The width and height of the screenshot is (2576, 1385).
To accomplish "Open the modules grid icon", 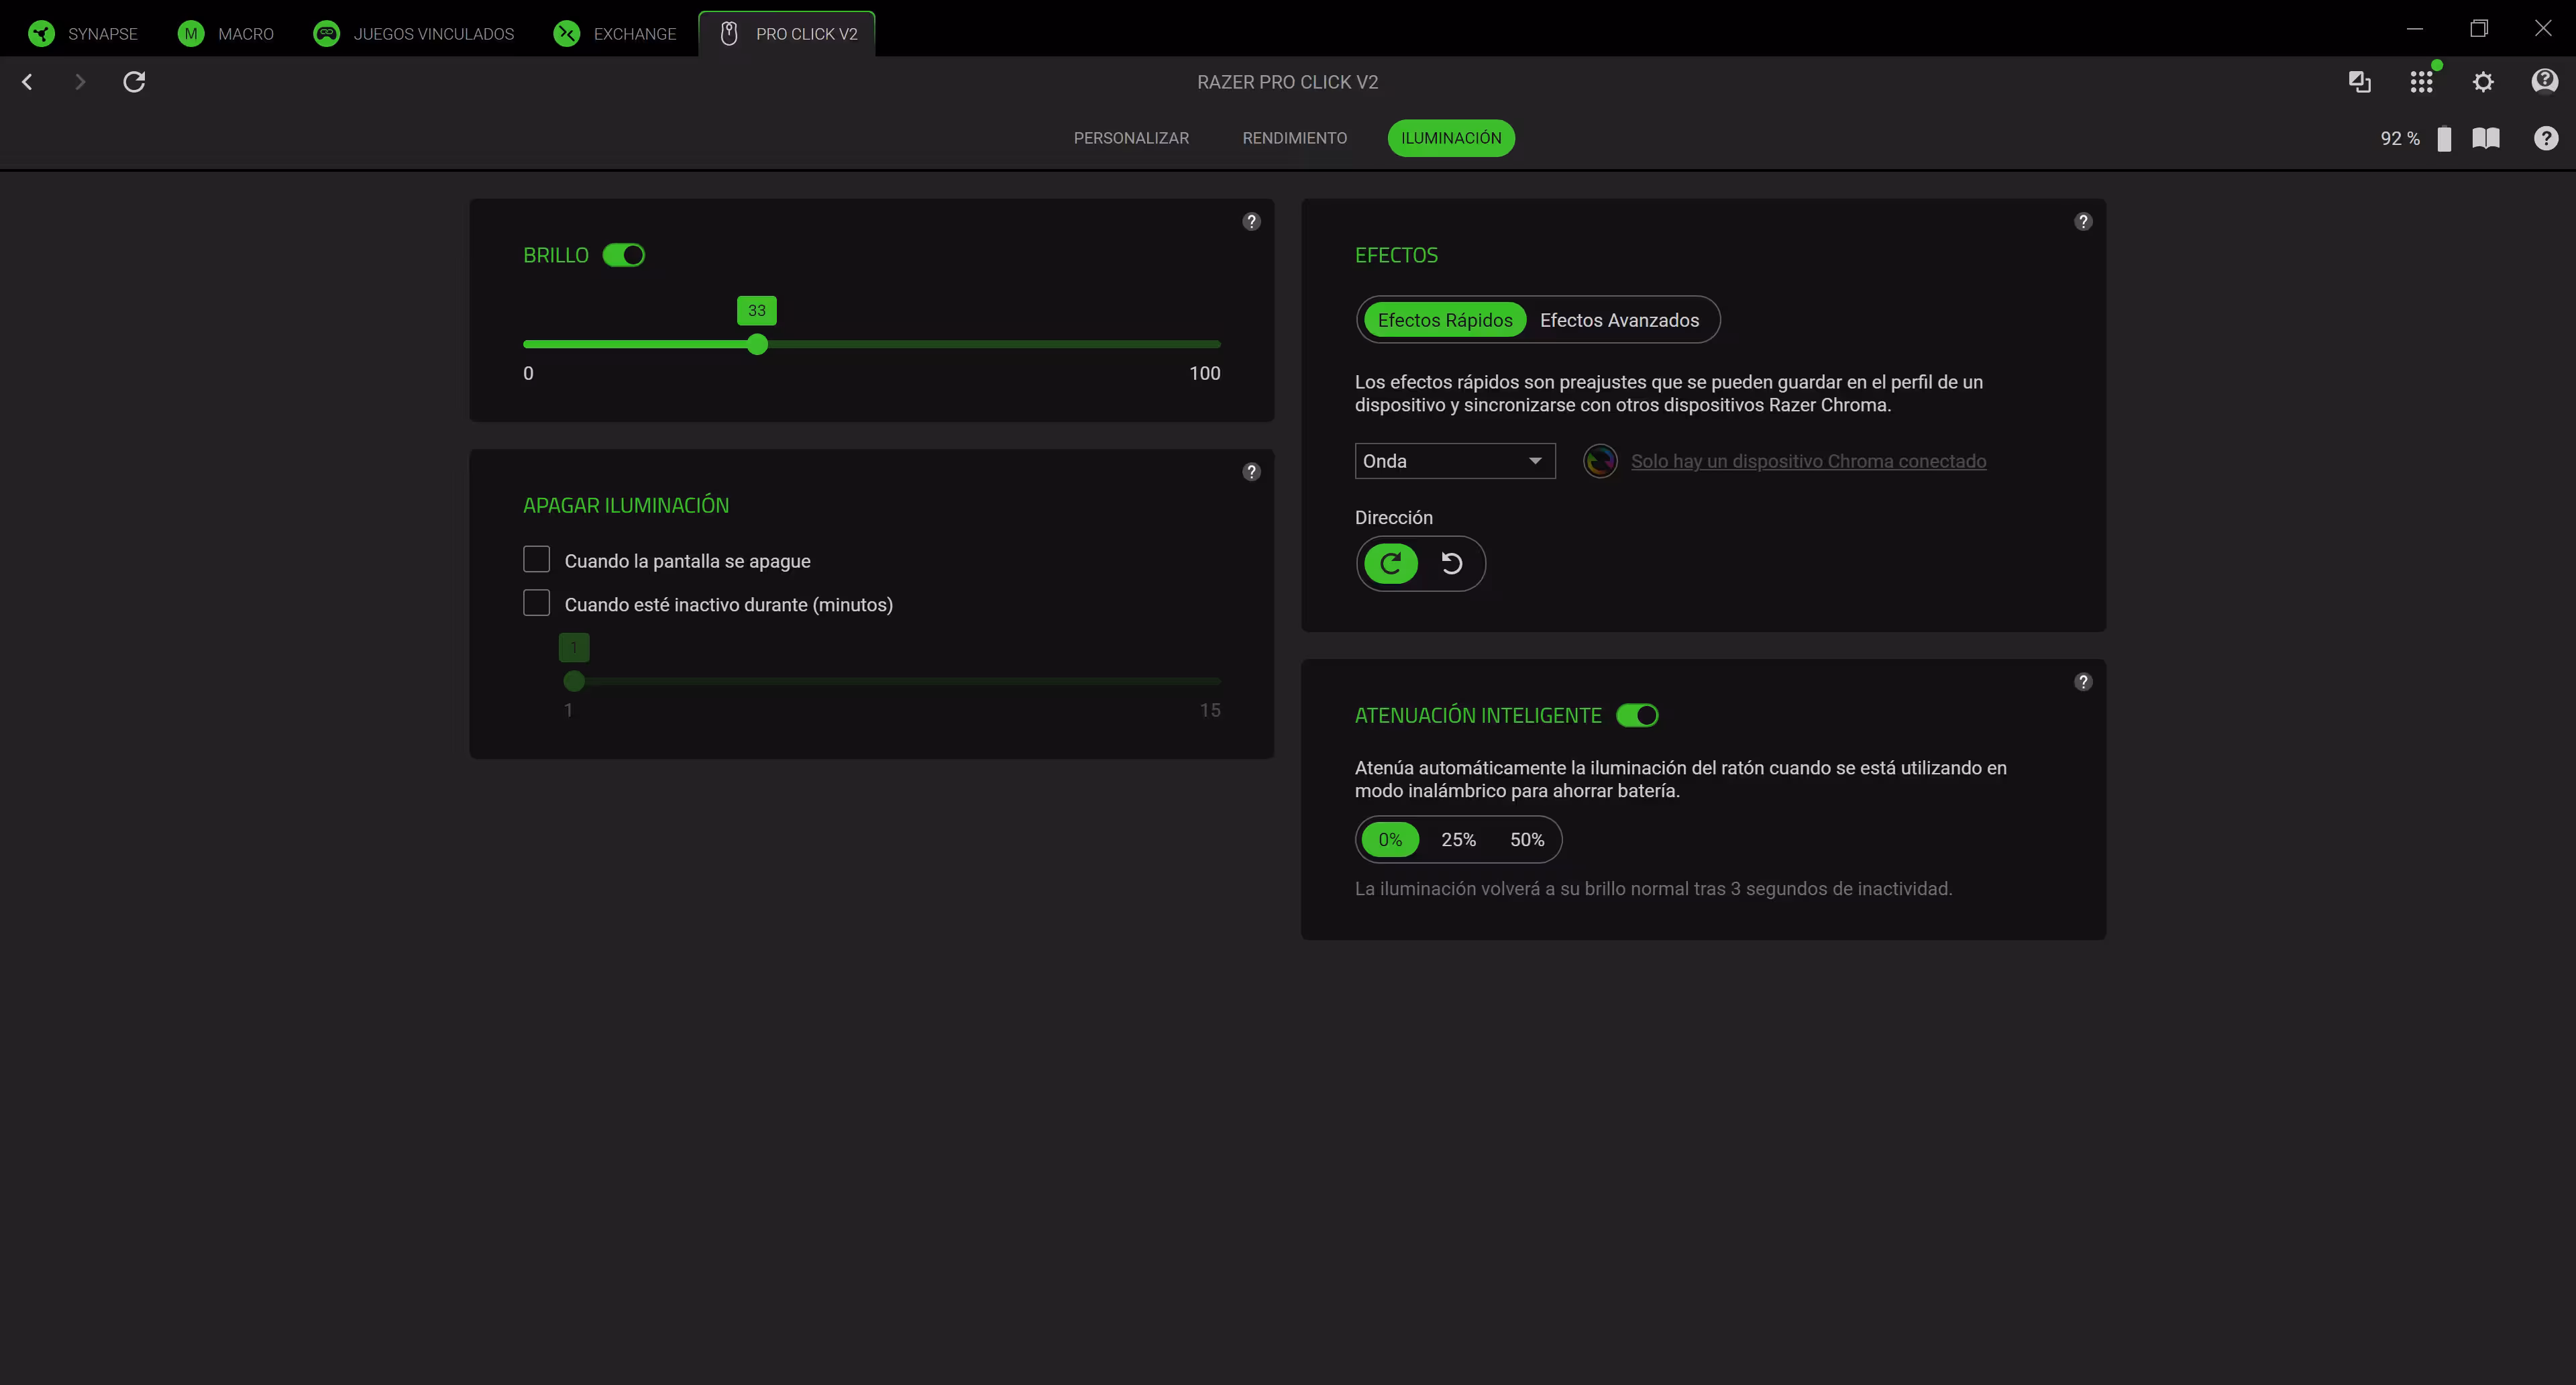I will pos(2421,82).
